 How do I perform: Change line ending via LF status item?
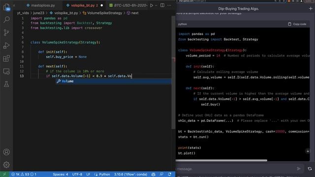(88, 174)
